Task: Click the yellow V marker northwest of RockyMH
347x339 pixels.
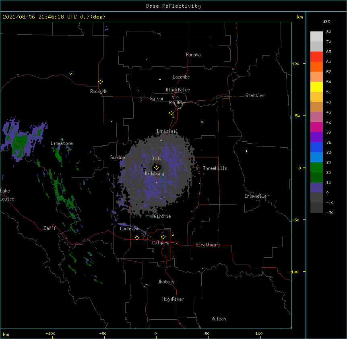Action: point(70,74)
